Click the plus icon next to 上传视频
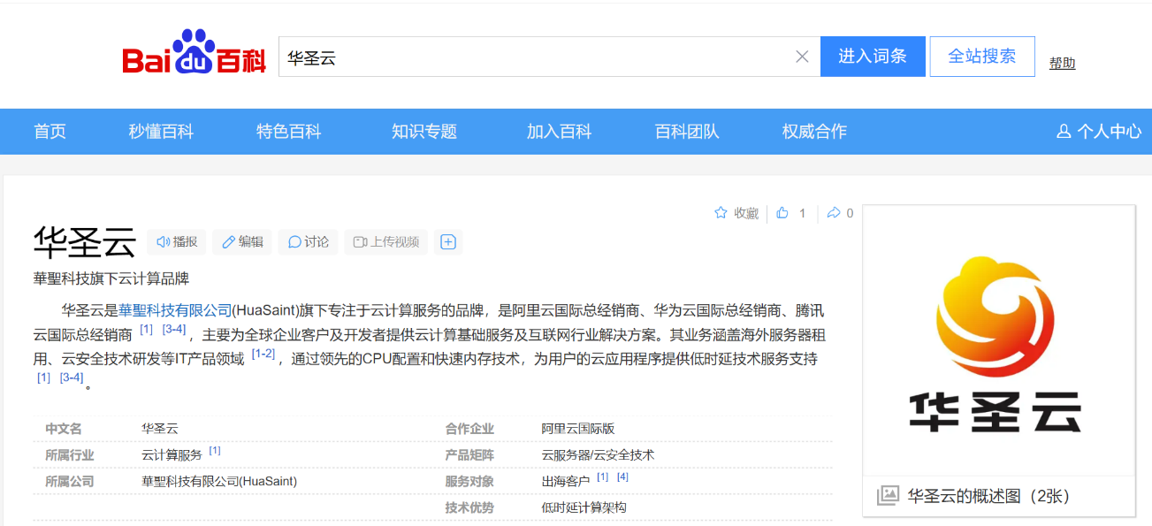The image size is (1152, 526). (x=448, y=241)
